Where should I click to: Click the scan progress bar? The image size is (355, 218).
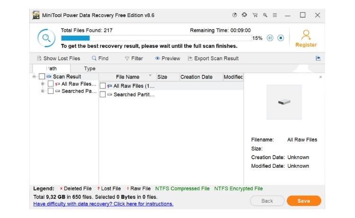point(157,38)
